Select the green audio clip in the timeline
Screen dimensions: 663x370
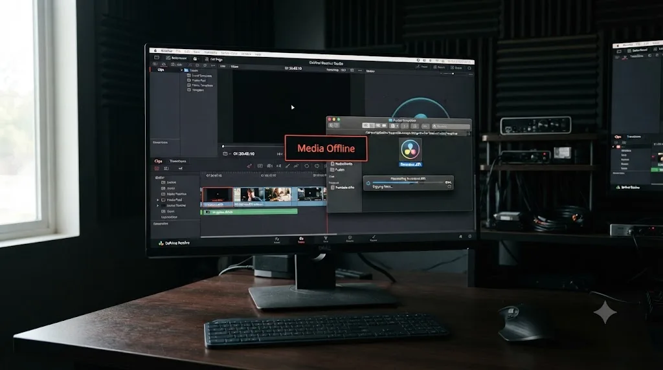tap(249, 212)
